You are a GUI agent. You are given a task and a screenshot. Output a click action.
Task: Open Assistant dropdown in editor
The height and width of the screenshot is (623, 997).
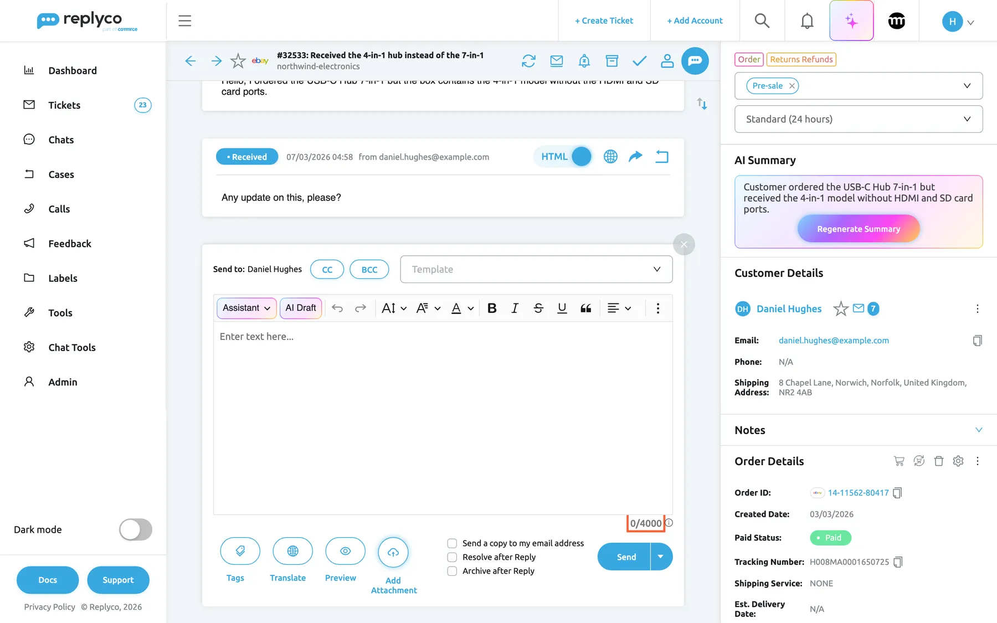246,308
